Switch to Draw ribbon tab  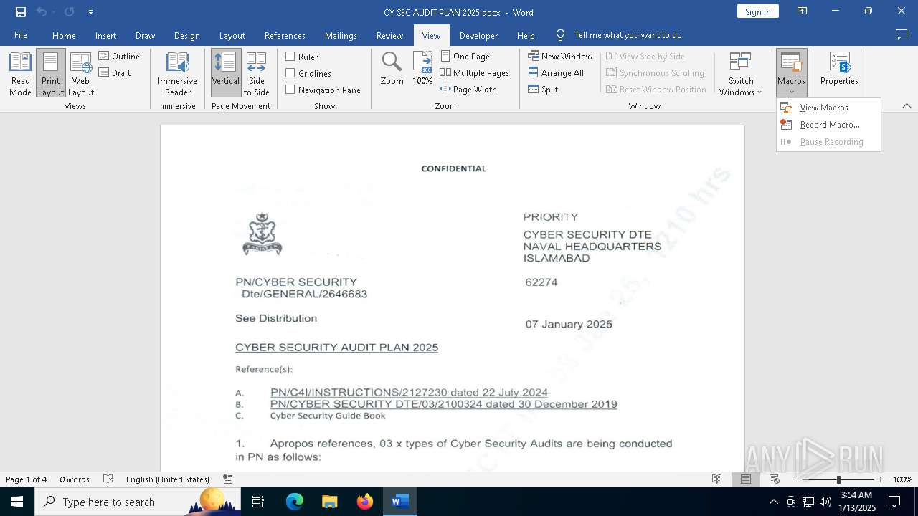pyautogui.click(x=145, y=35)
